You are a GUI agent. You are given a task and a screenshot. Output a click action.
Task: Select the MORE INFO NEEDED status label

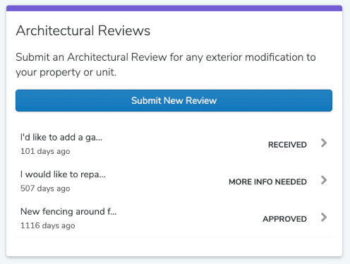tap(267, 182)
